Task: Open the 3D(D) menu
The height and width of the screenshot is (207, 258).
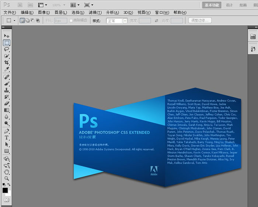Action: (128, 13)
